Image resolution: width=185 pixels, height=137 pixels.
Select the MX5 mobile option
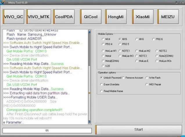coord(123,39)
